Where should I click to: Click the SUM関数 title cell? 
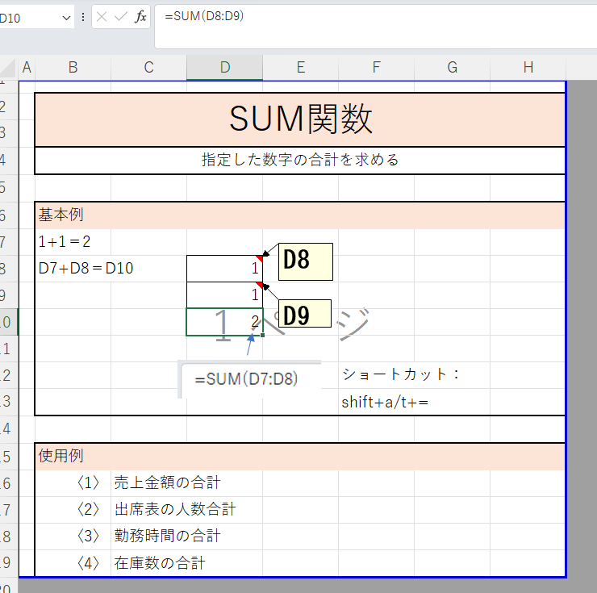click(300, 119)
